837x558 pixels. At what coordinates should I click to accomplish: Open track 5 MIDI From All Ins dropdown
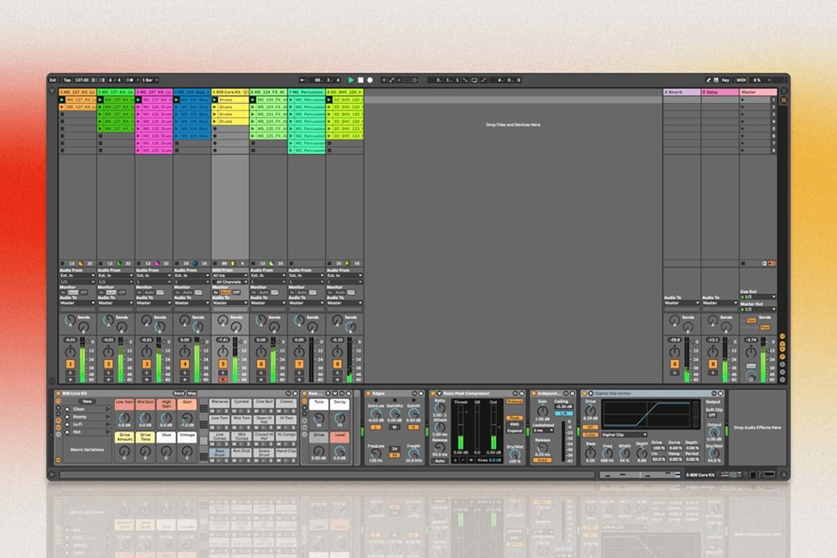pyautogui.click(x=230, y=276)
